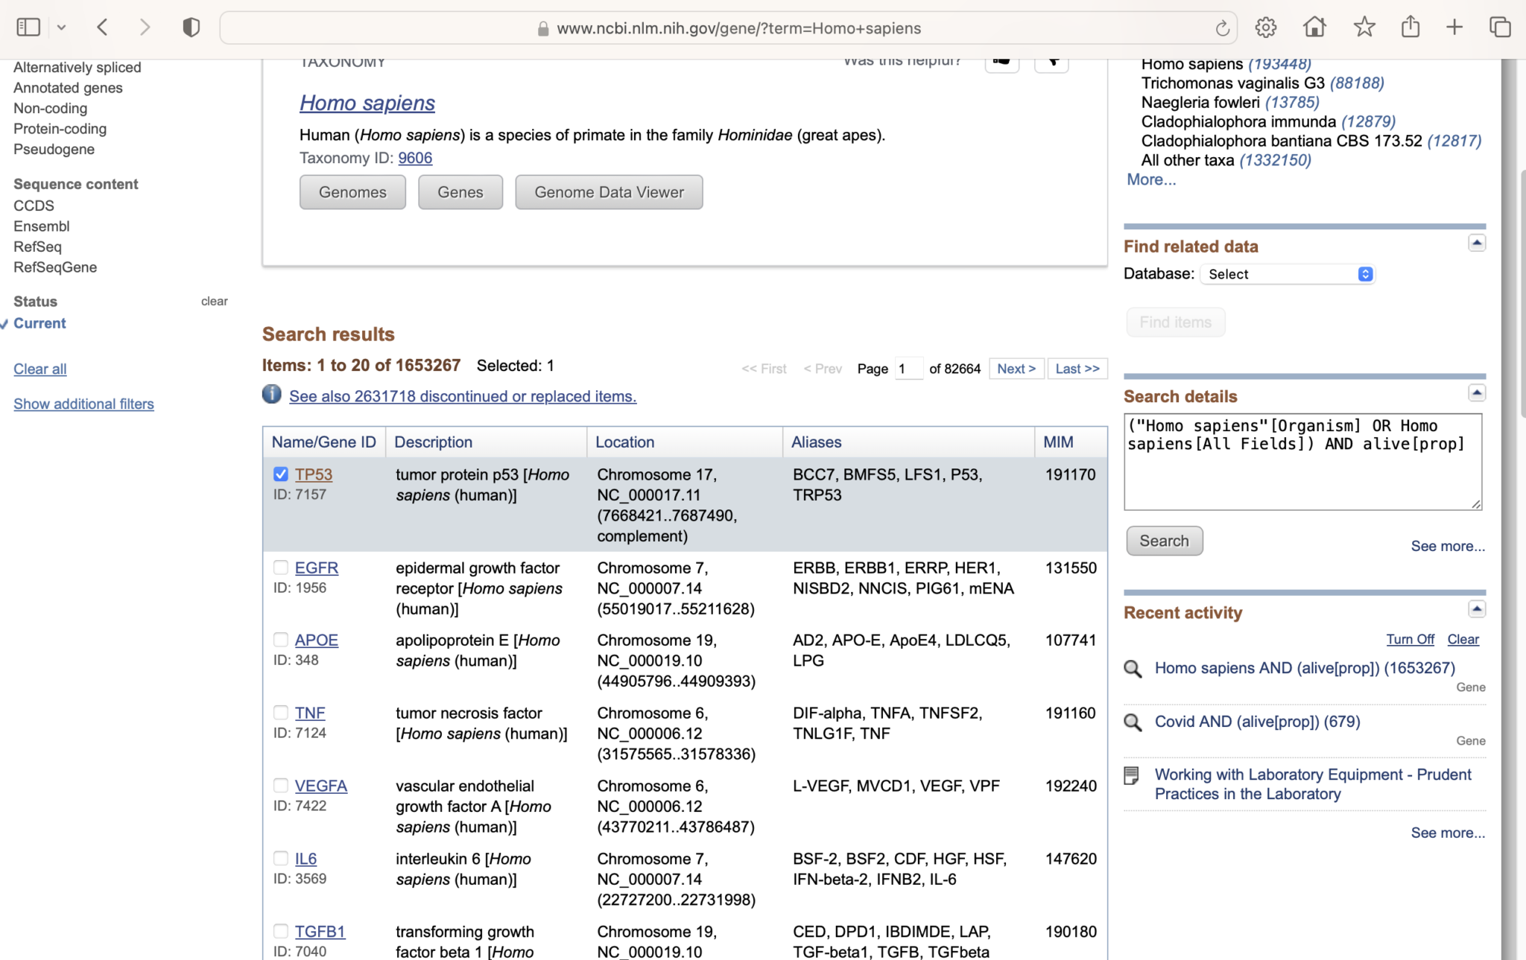Click the info icon beside discontinued items notice
1526x960 pixels.
point(271,394)
